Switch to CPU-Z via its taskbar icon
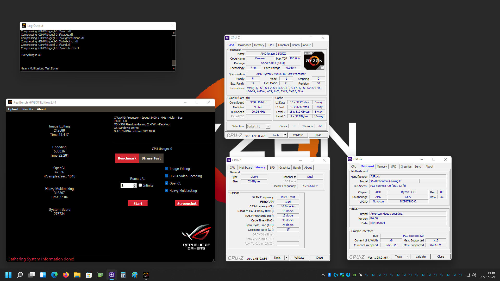500x281 pixels. [112, 275]
